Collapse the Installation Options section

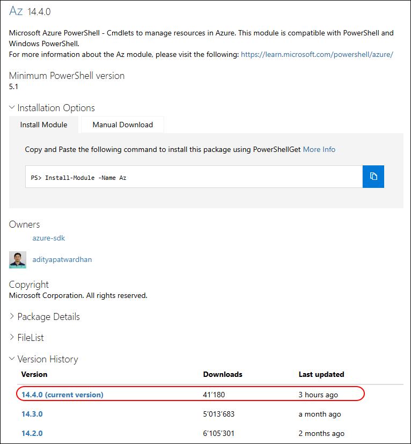[52, 108]
